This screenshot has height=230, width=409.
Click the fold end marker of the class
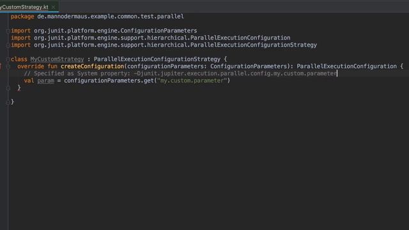click(8, 102)
